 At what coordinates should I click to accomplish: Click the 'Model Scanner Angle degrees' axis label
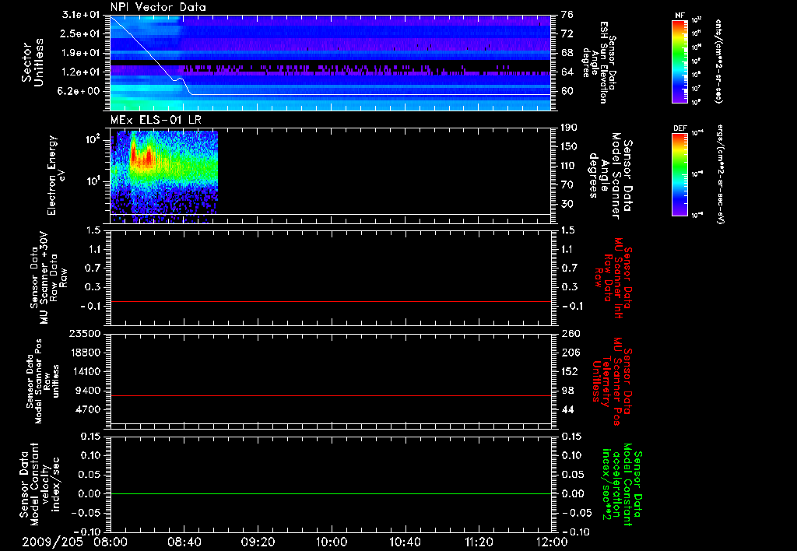611,176
